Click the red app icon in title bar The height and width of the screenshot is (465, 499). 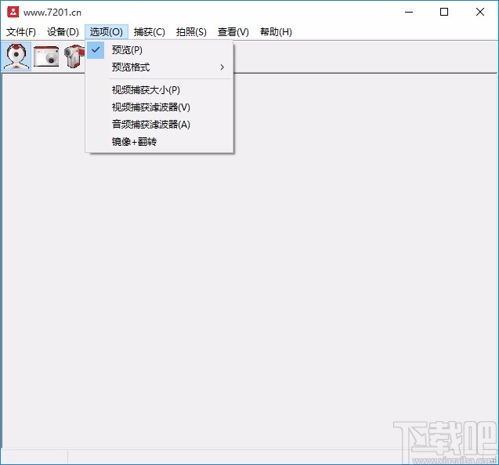(13, 12)
